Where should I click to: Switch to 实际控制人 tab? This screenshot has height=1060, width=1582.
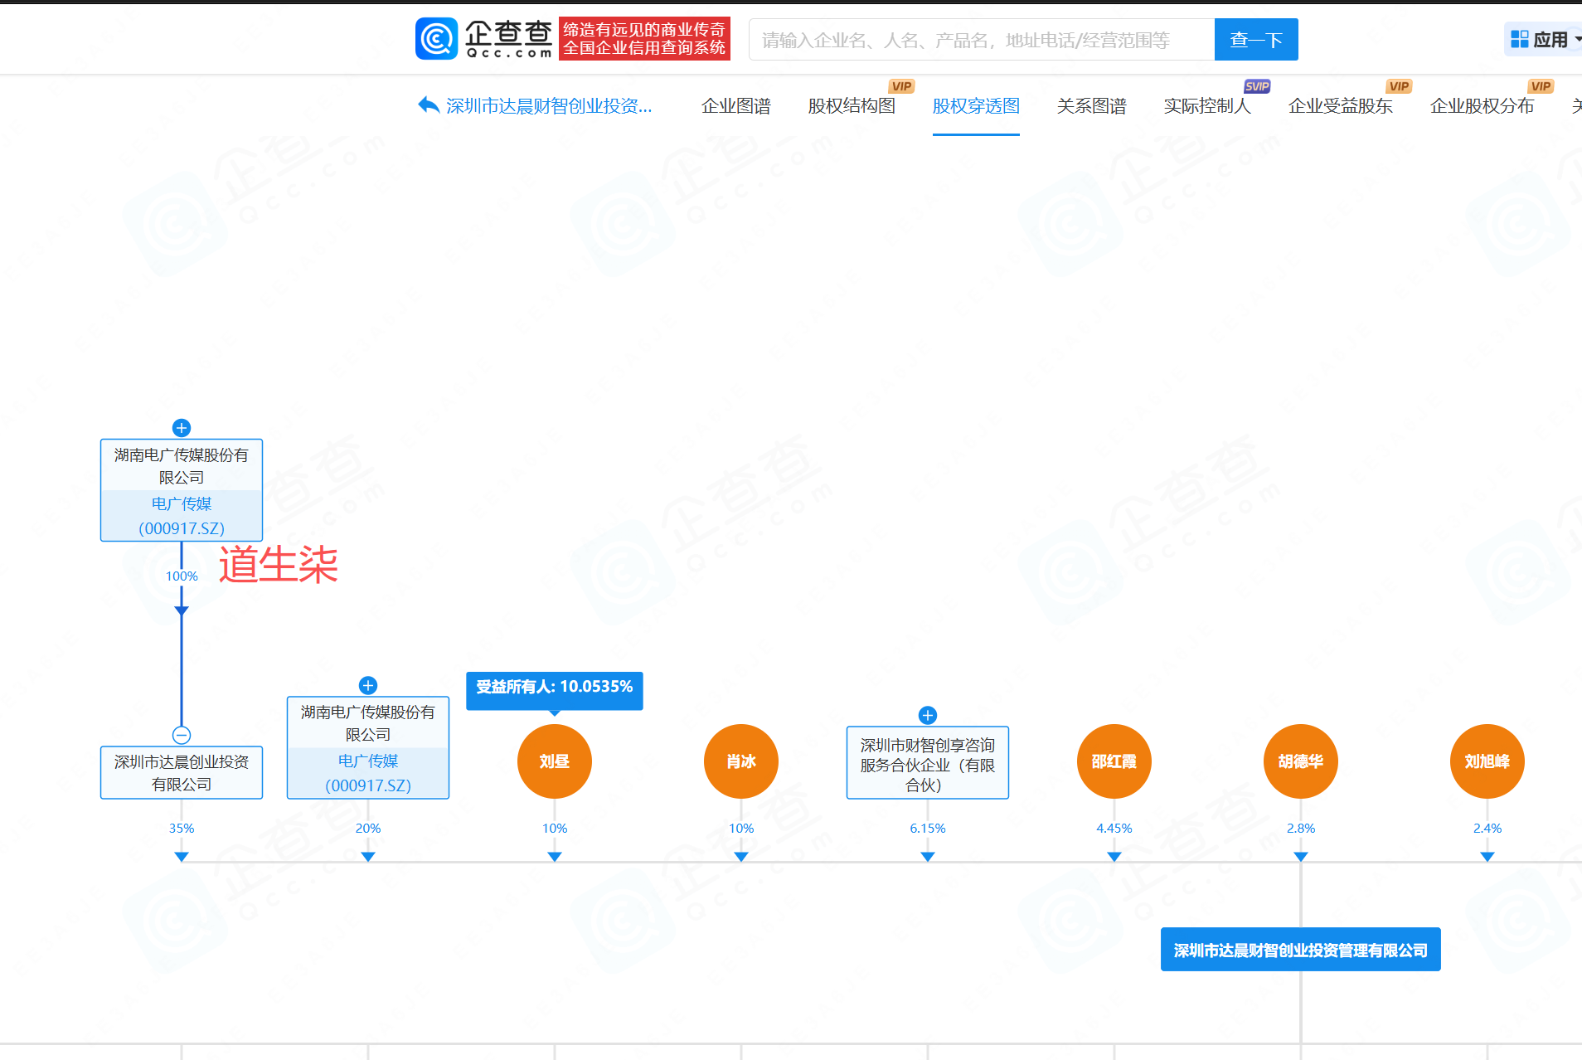tap(1206, 106)
